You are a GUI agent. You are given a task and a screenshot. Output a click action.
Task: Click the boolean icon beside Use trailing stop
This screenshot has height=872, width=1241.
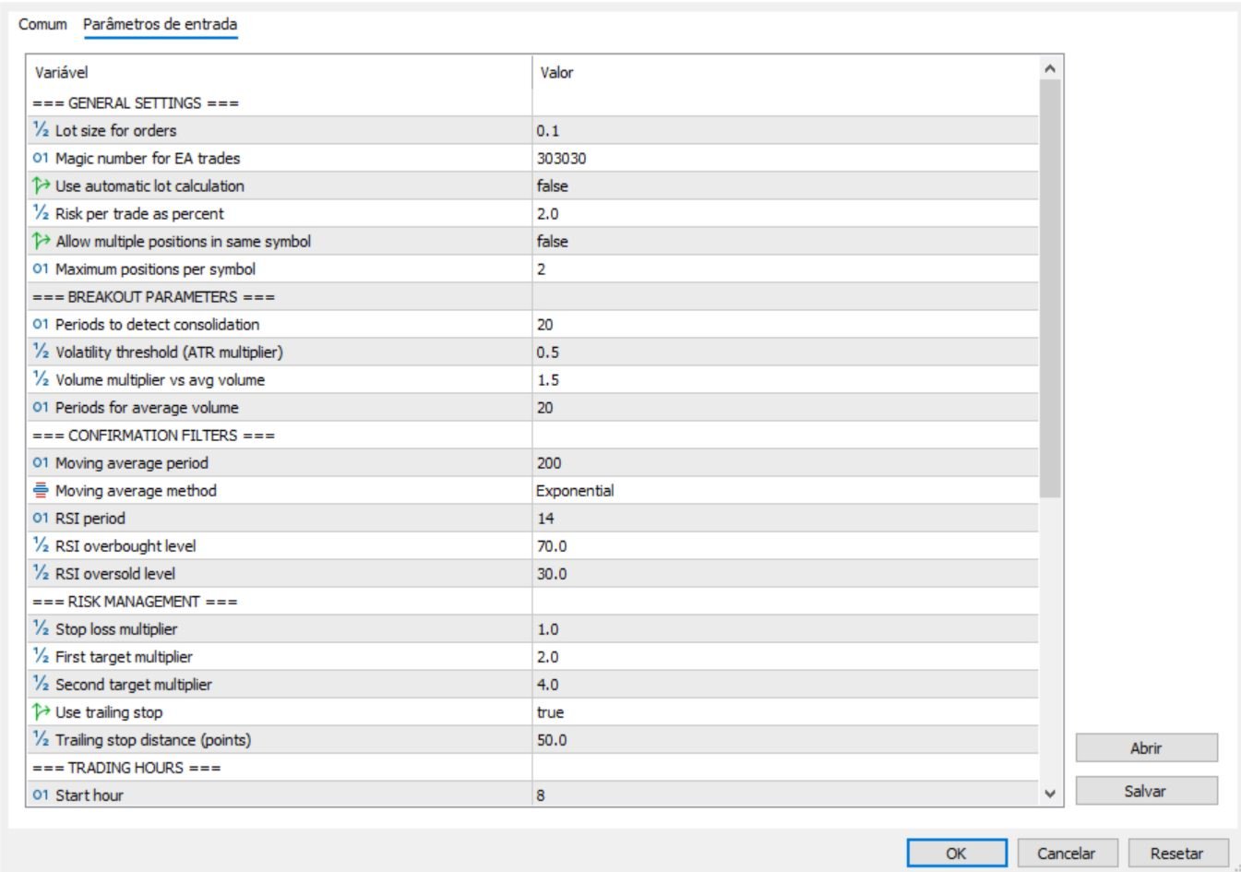pos(41,711)
